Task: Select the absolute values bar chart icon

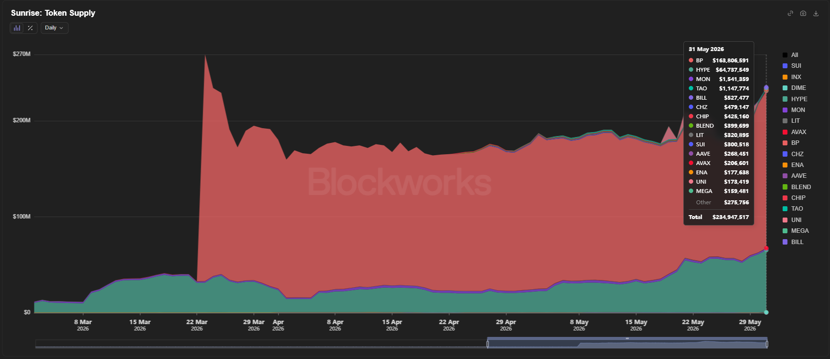Action: [17, 28]
